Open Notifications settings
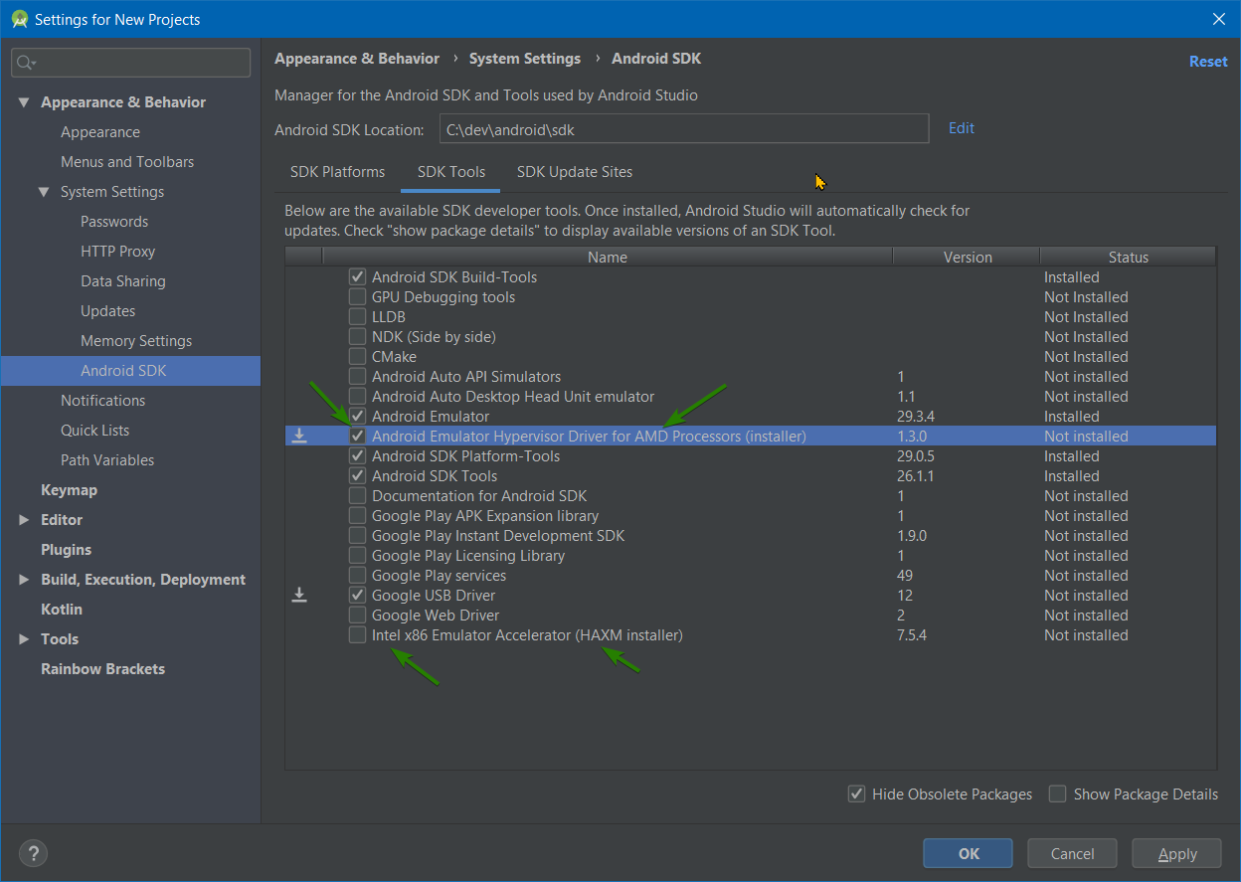Viewport: 1241px width, 882px height. pos(102,401)
